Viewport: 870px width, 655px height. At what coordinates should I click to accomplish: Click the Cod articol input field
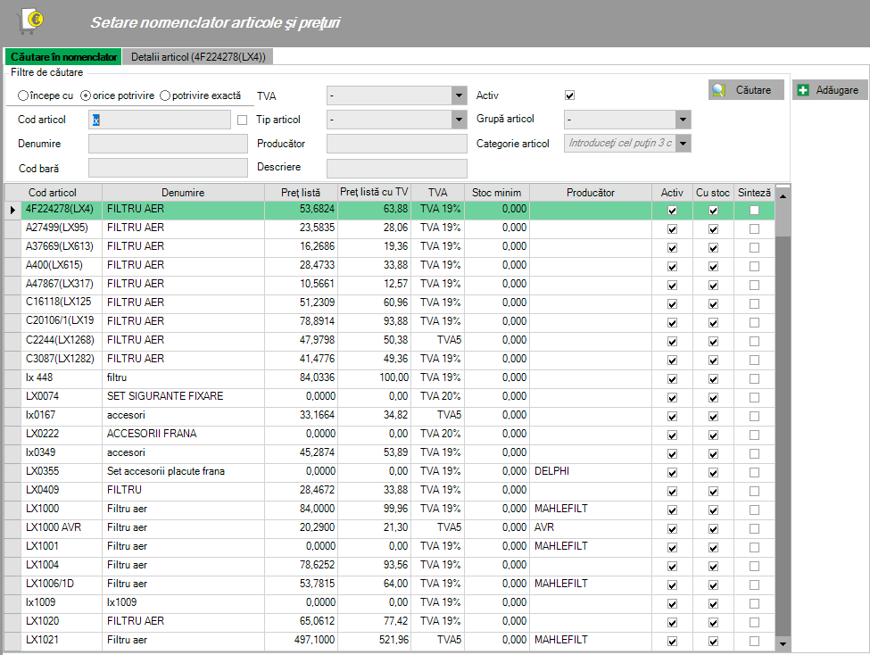click(x=159, y=120)
